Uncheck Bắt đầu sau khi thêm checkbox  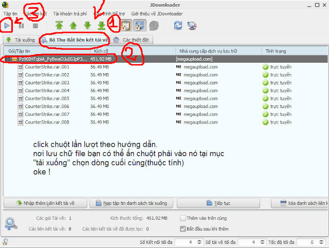pyautogui.click(x=183, y=229)
